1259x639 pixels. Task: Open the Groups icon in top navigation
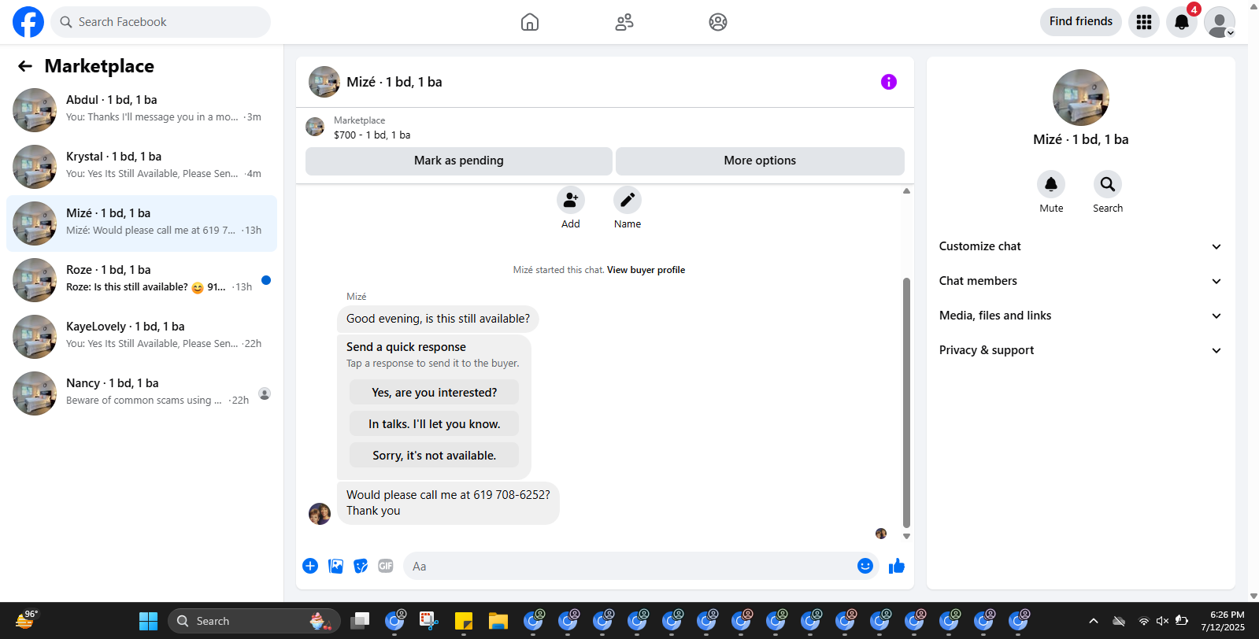point(718,22)
